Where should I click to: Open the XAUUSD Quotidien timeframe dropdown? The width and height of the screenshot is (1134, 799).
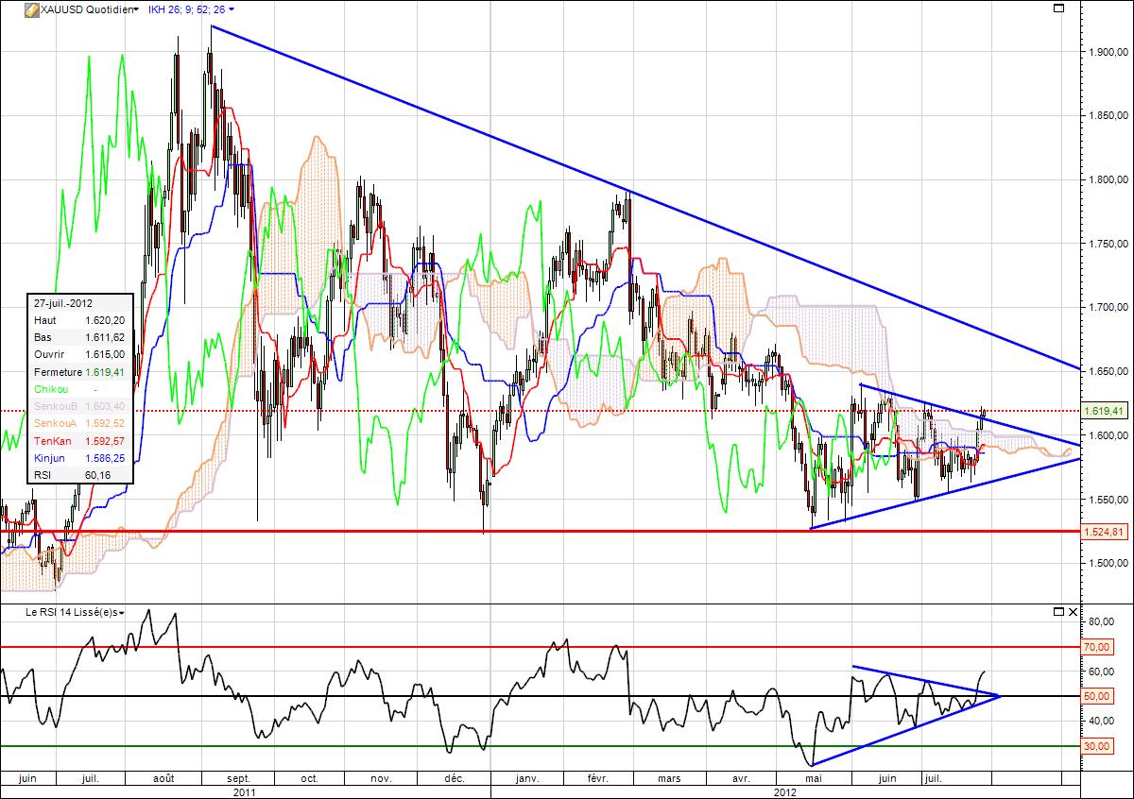tap(135, 9)
